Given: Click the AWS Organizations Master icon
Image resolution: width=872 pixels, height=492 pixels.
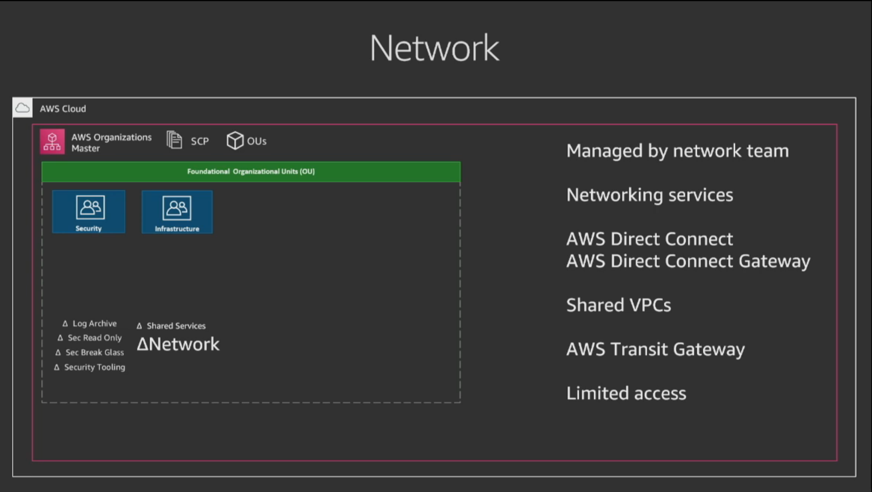Looking at the screenshot, I should coord(52,142).
